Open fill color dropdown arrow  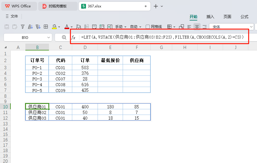pyautogui.click(x=59, y=27)
